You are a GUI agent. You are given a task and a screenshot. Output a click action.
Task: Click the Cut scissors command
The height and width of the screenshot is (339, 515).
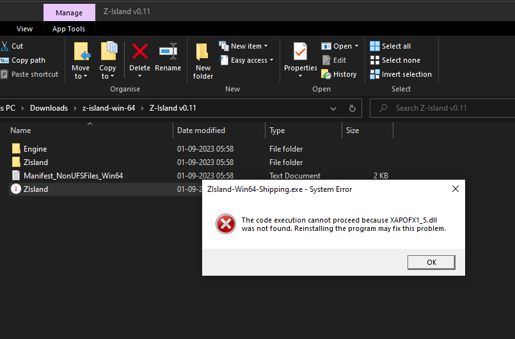12,46
